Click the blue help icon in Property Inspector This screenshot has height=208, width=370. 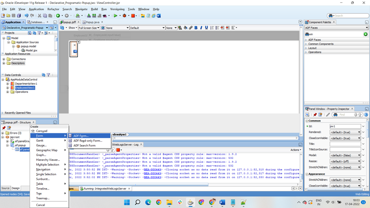pos(366,114)
